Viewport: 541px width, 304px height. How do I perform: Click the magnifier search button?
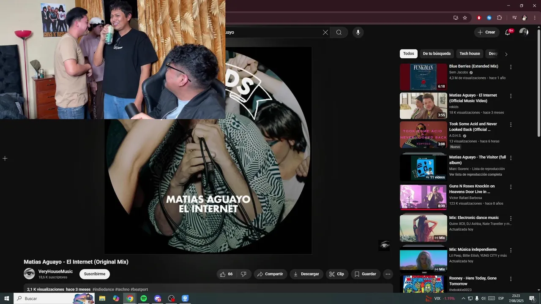click(x=339, y=32)
